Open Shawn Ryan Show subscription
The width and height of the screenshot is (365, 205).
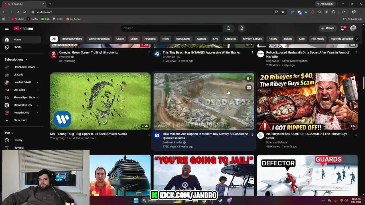[x=22, y=97]
